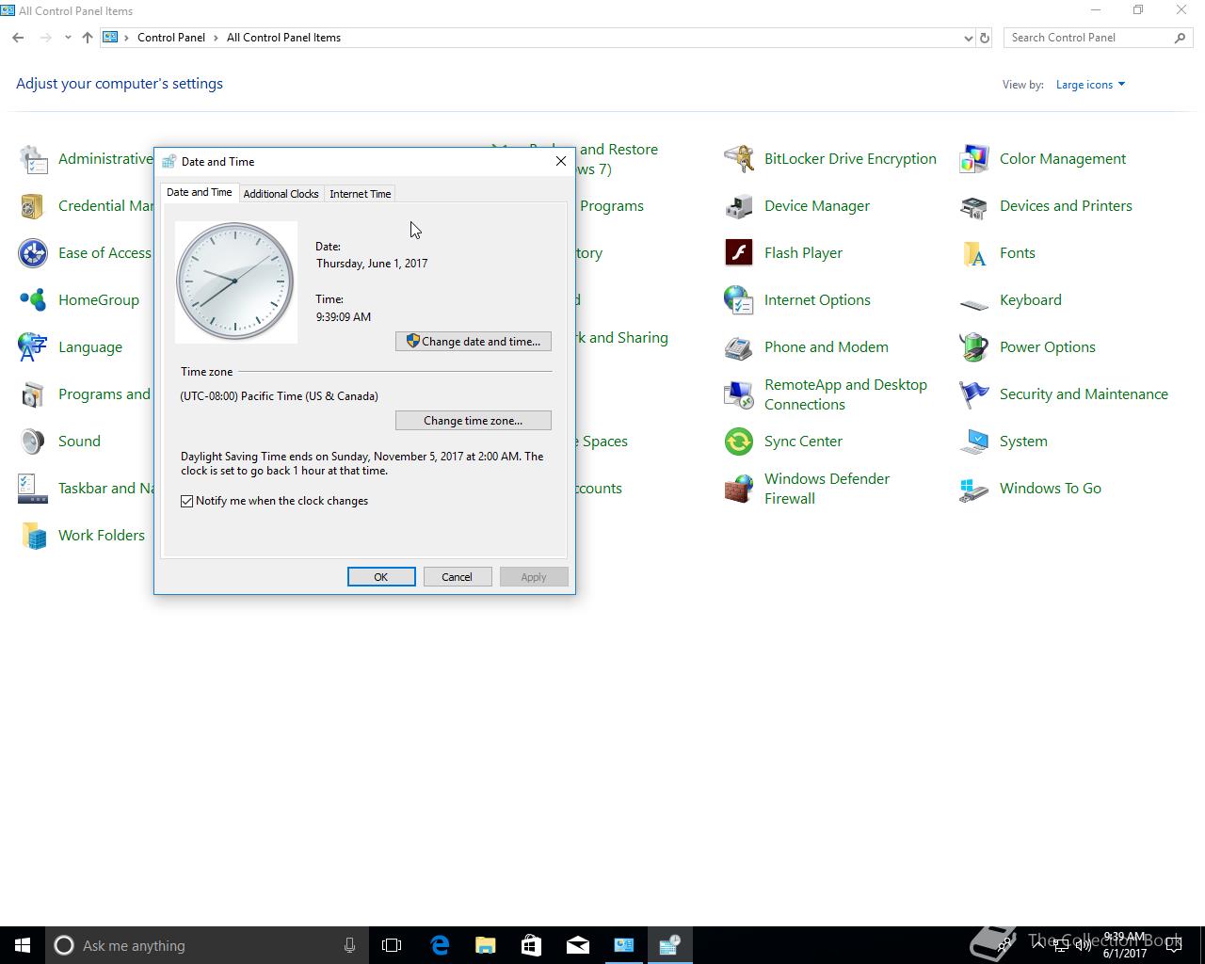Open the Windows To Go icon

pos(974,489)
